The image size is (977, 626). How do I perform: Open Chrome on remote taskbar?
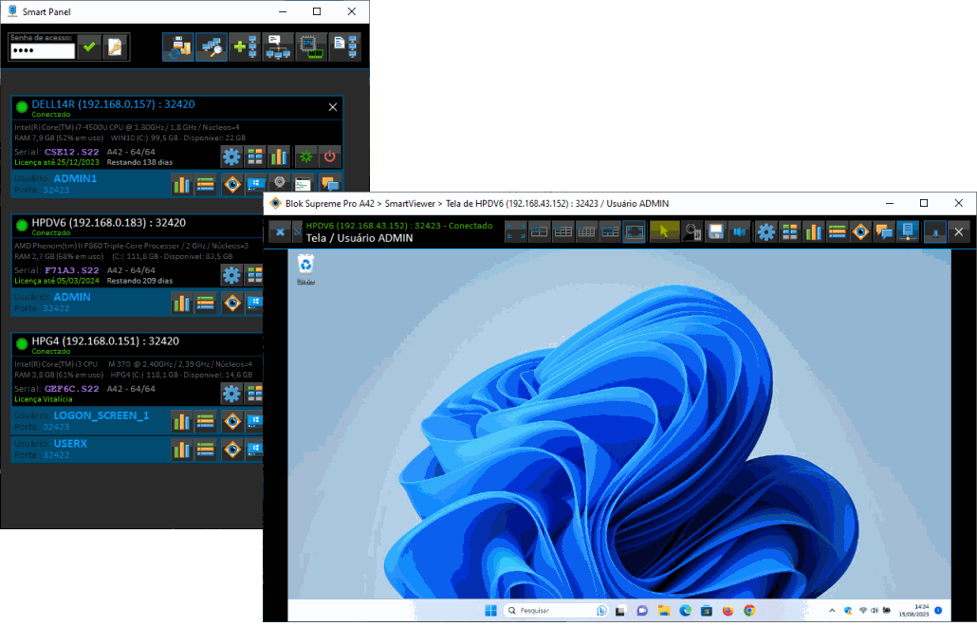click(x=749, y=611)
